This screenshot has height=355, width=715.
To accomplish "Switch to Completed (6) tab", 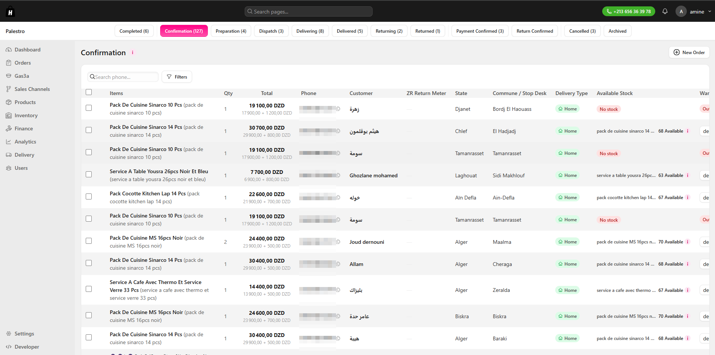I will pos(134,31).
